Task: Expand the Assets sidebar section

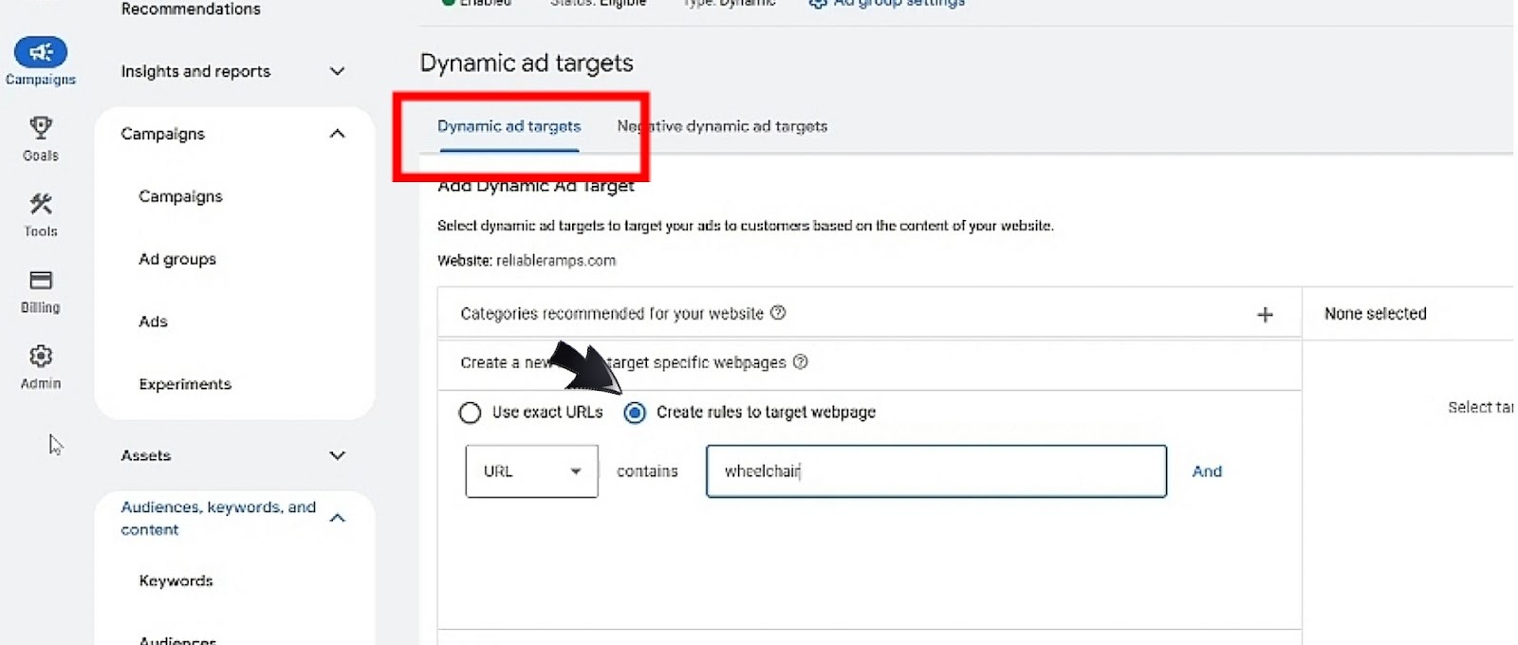Action: tap(337, 455)
